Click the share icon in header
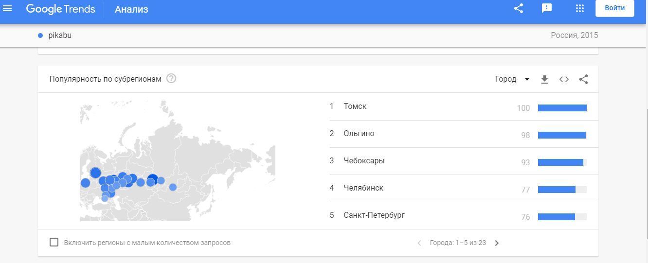 click(x=519, y=8)
